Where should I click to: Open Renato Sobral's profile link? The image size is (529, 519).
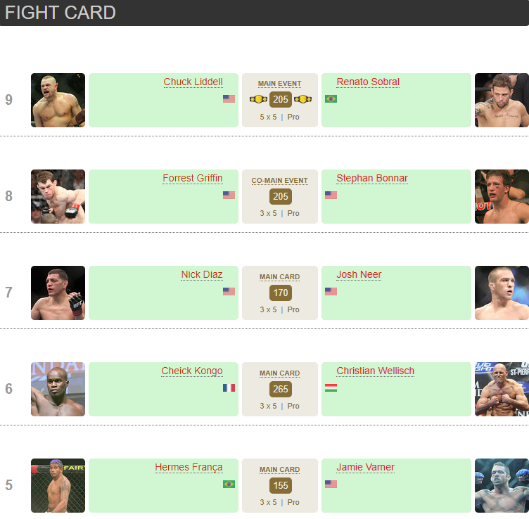coord(368,82)
